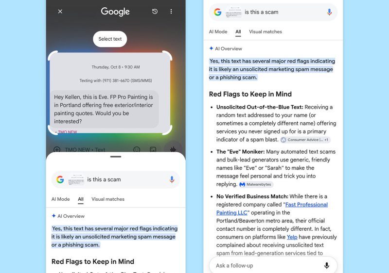Click 'The "Eve" Moniker:' bullet text
389x273 pixels.
pos(240,152)
